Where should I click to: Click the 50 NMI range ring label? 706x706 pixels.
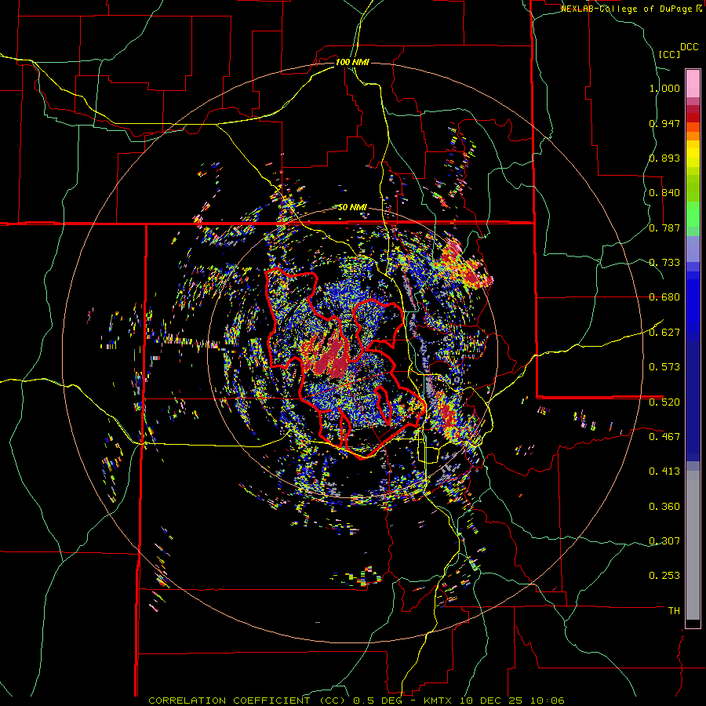[352, 207]
